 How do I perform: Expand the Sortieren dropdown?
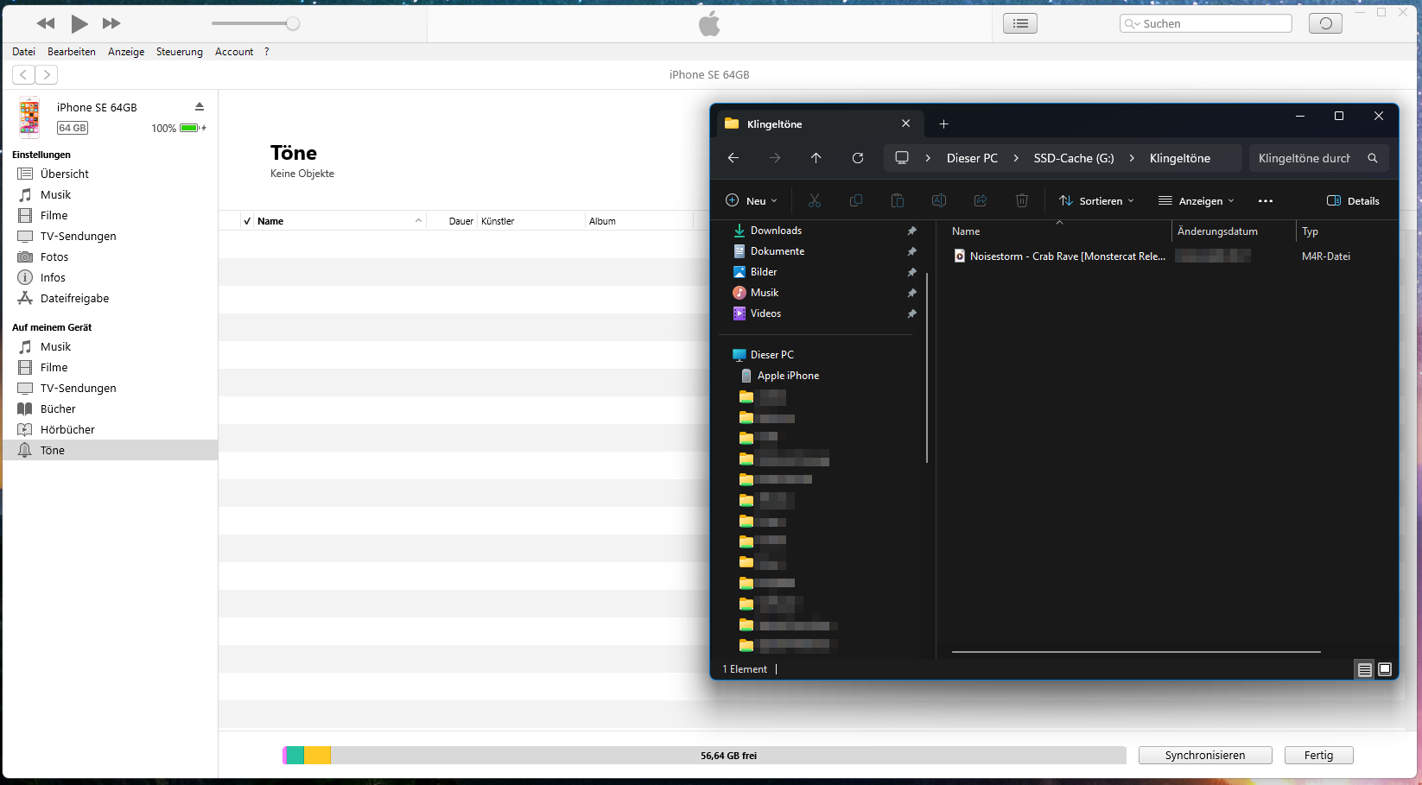pyautogui.click(x=1096, y=201)
